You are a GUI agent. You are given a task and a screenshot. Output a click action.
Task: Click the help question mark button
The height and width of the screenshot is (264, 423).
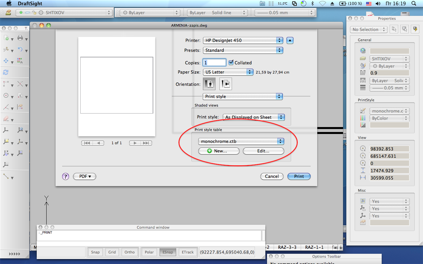tap(65, 177)
